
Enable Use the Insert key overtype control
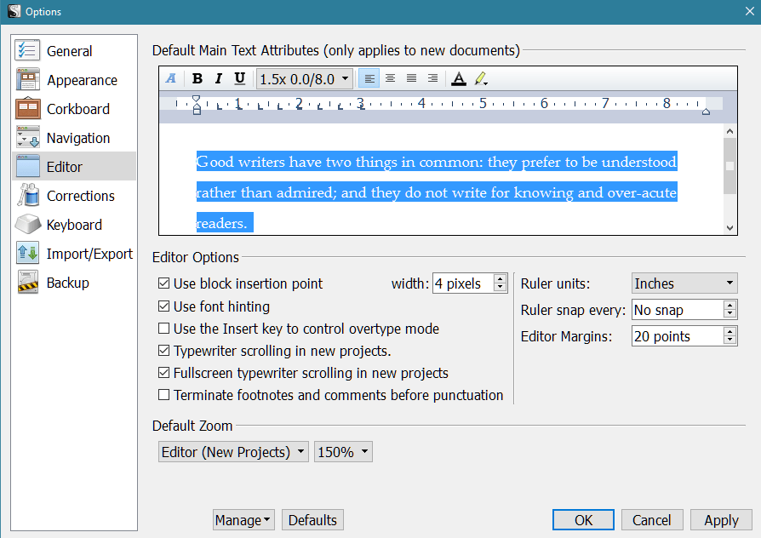162,329
